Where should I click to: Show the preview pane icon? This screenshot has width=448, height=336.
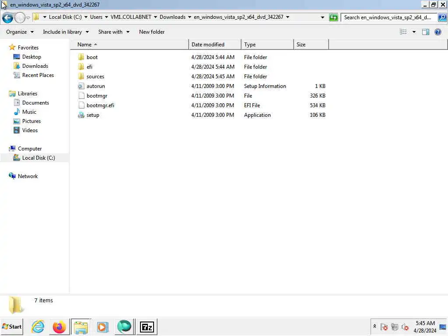click(425, 32)
